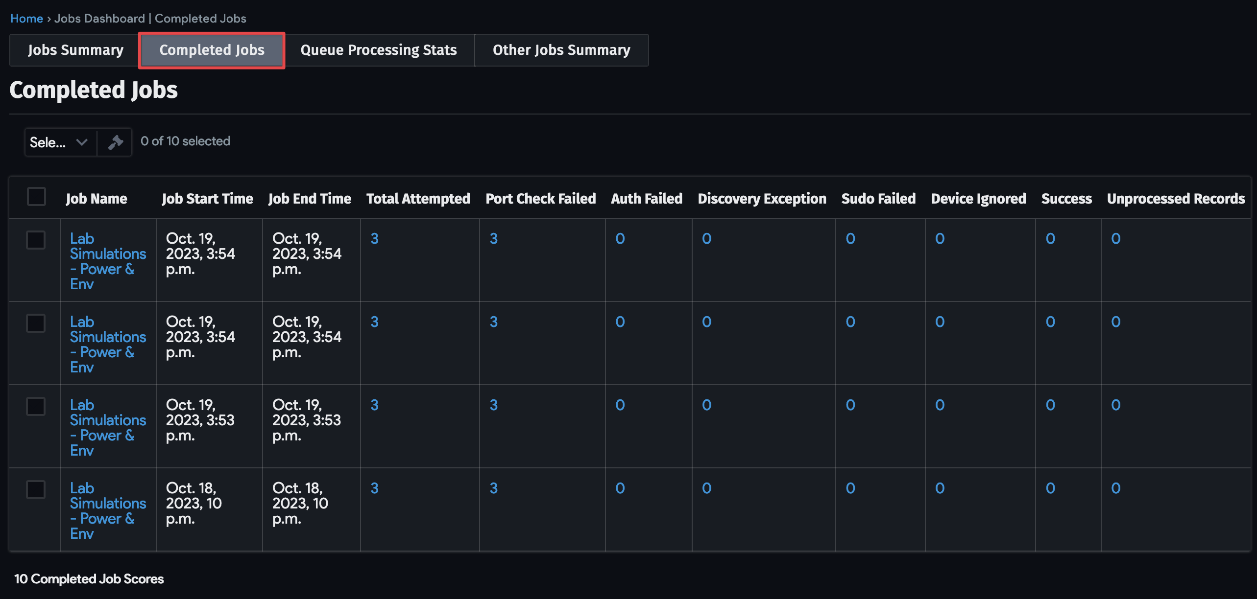
Task: Click Auth Failed 0 in first row
Action: pos(620,239)
